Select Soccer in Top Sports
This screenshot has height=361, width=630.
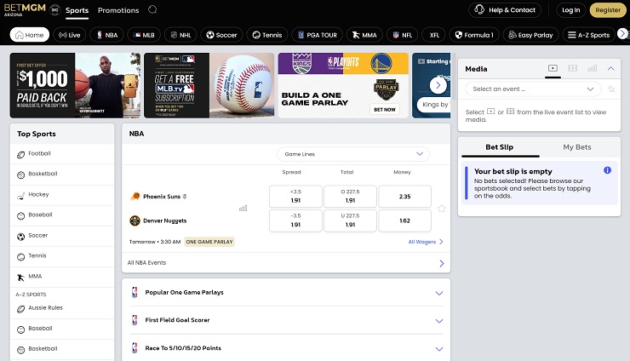point(62,236)
